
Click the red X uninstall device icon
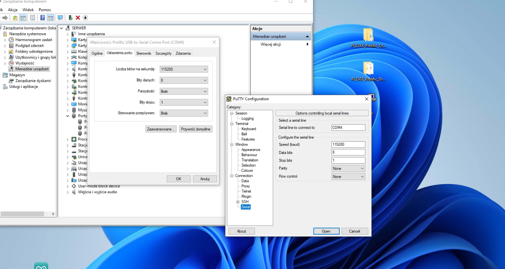(78, 18)
